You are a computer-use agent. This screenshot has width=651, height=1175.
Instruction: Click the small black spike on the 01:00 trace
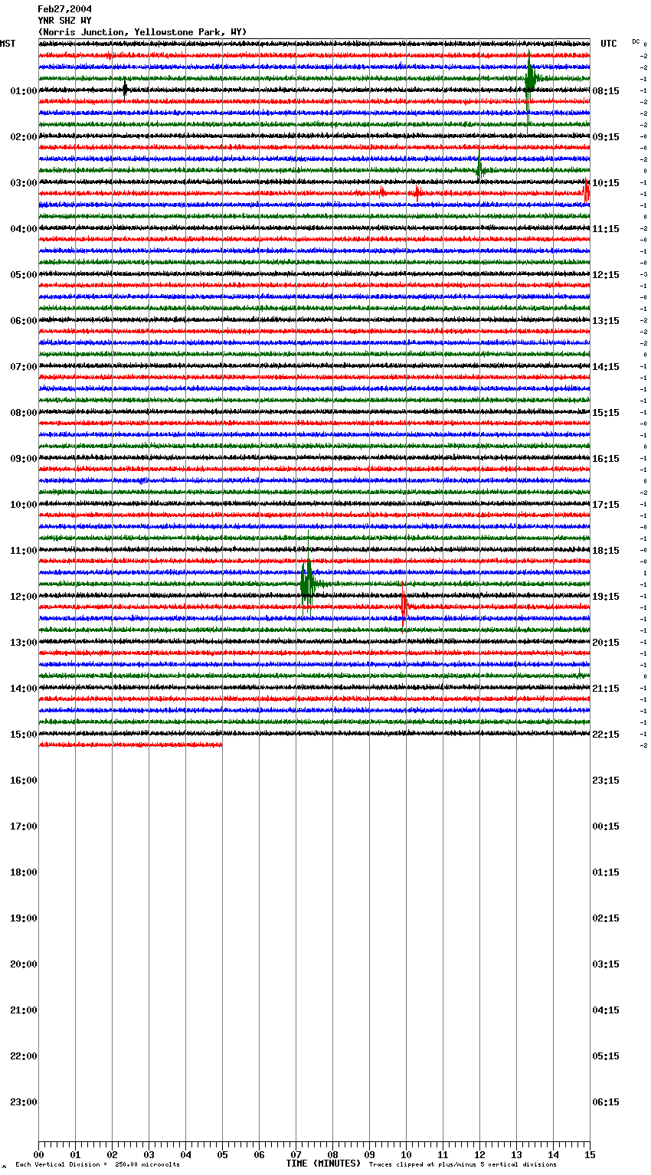(x=125, y=89)
